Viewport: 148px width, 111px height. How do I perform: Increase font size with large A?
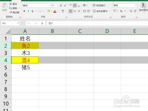pos(61,5)
